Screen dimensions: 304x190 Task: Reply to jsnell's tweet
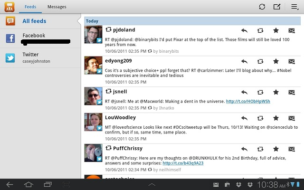(244, 92)
